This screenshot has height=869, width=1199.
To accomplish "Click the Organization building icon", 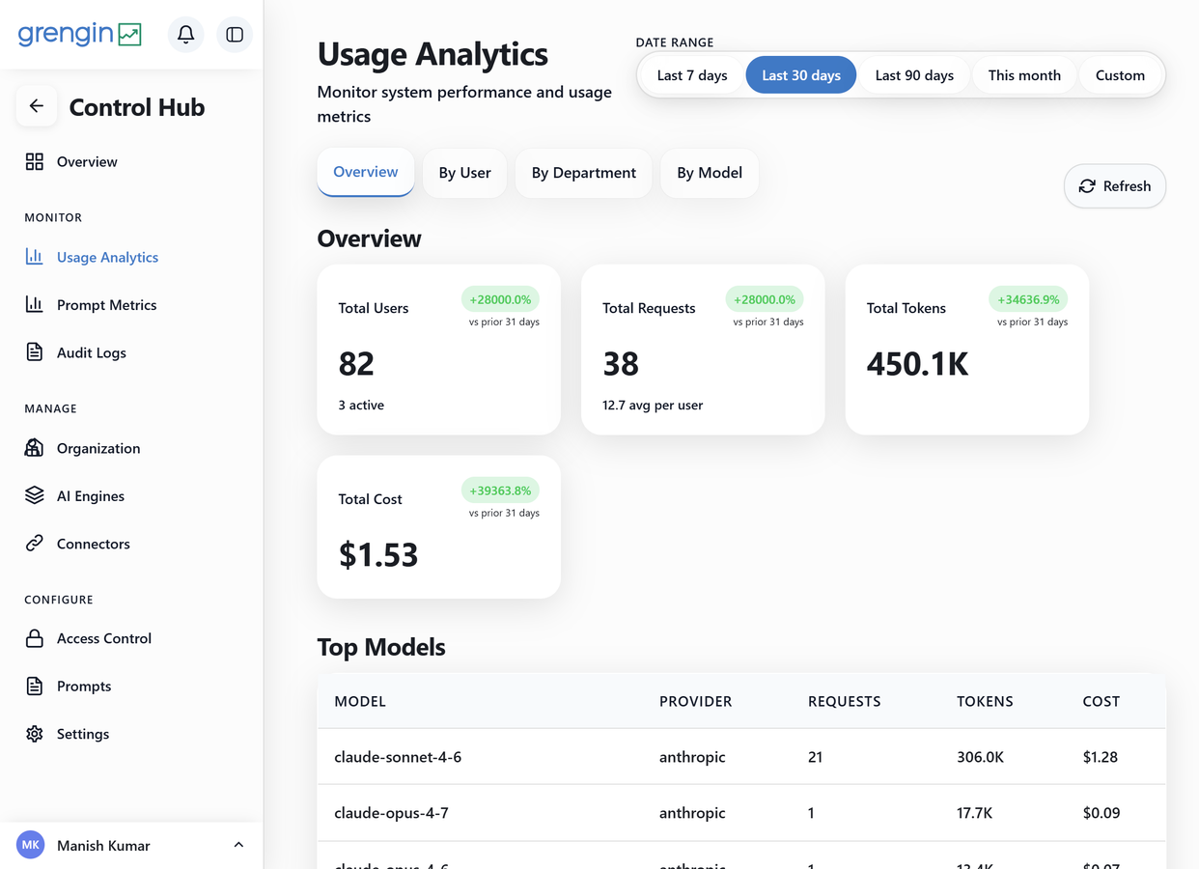I will point(35,448).
